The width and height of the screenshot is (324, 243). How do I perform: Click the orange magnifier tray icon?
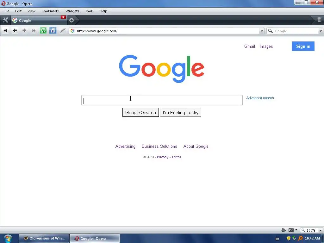[x=301, y=238]
